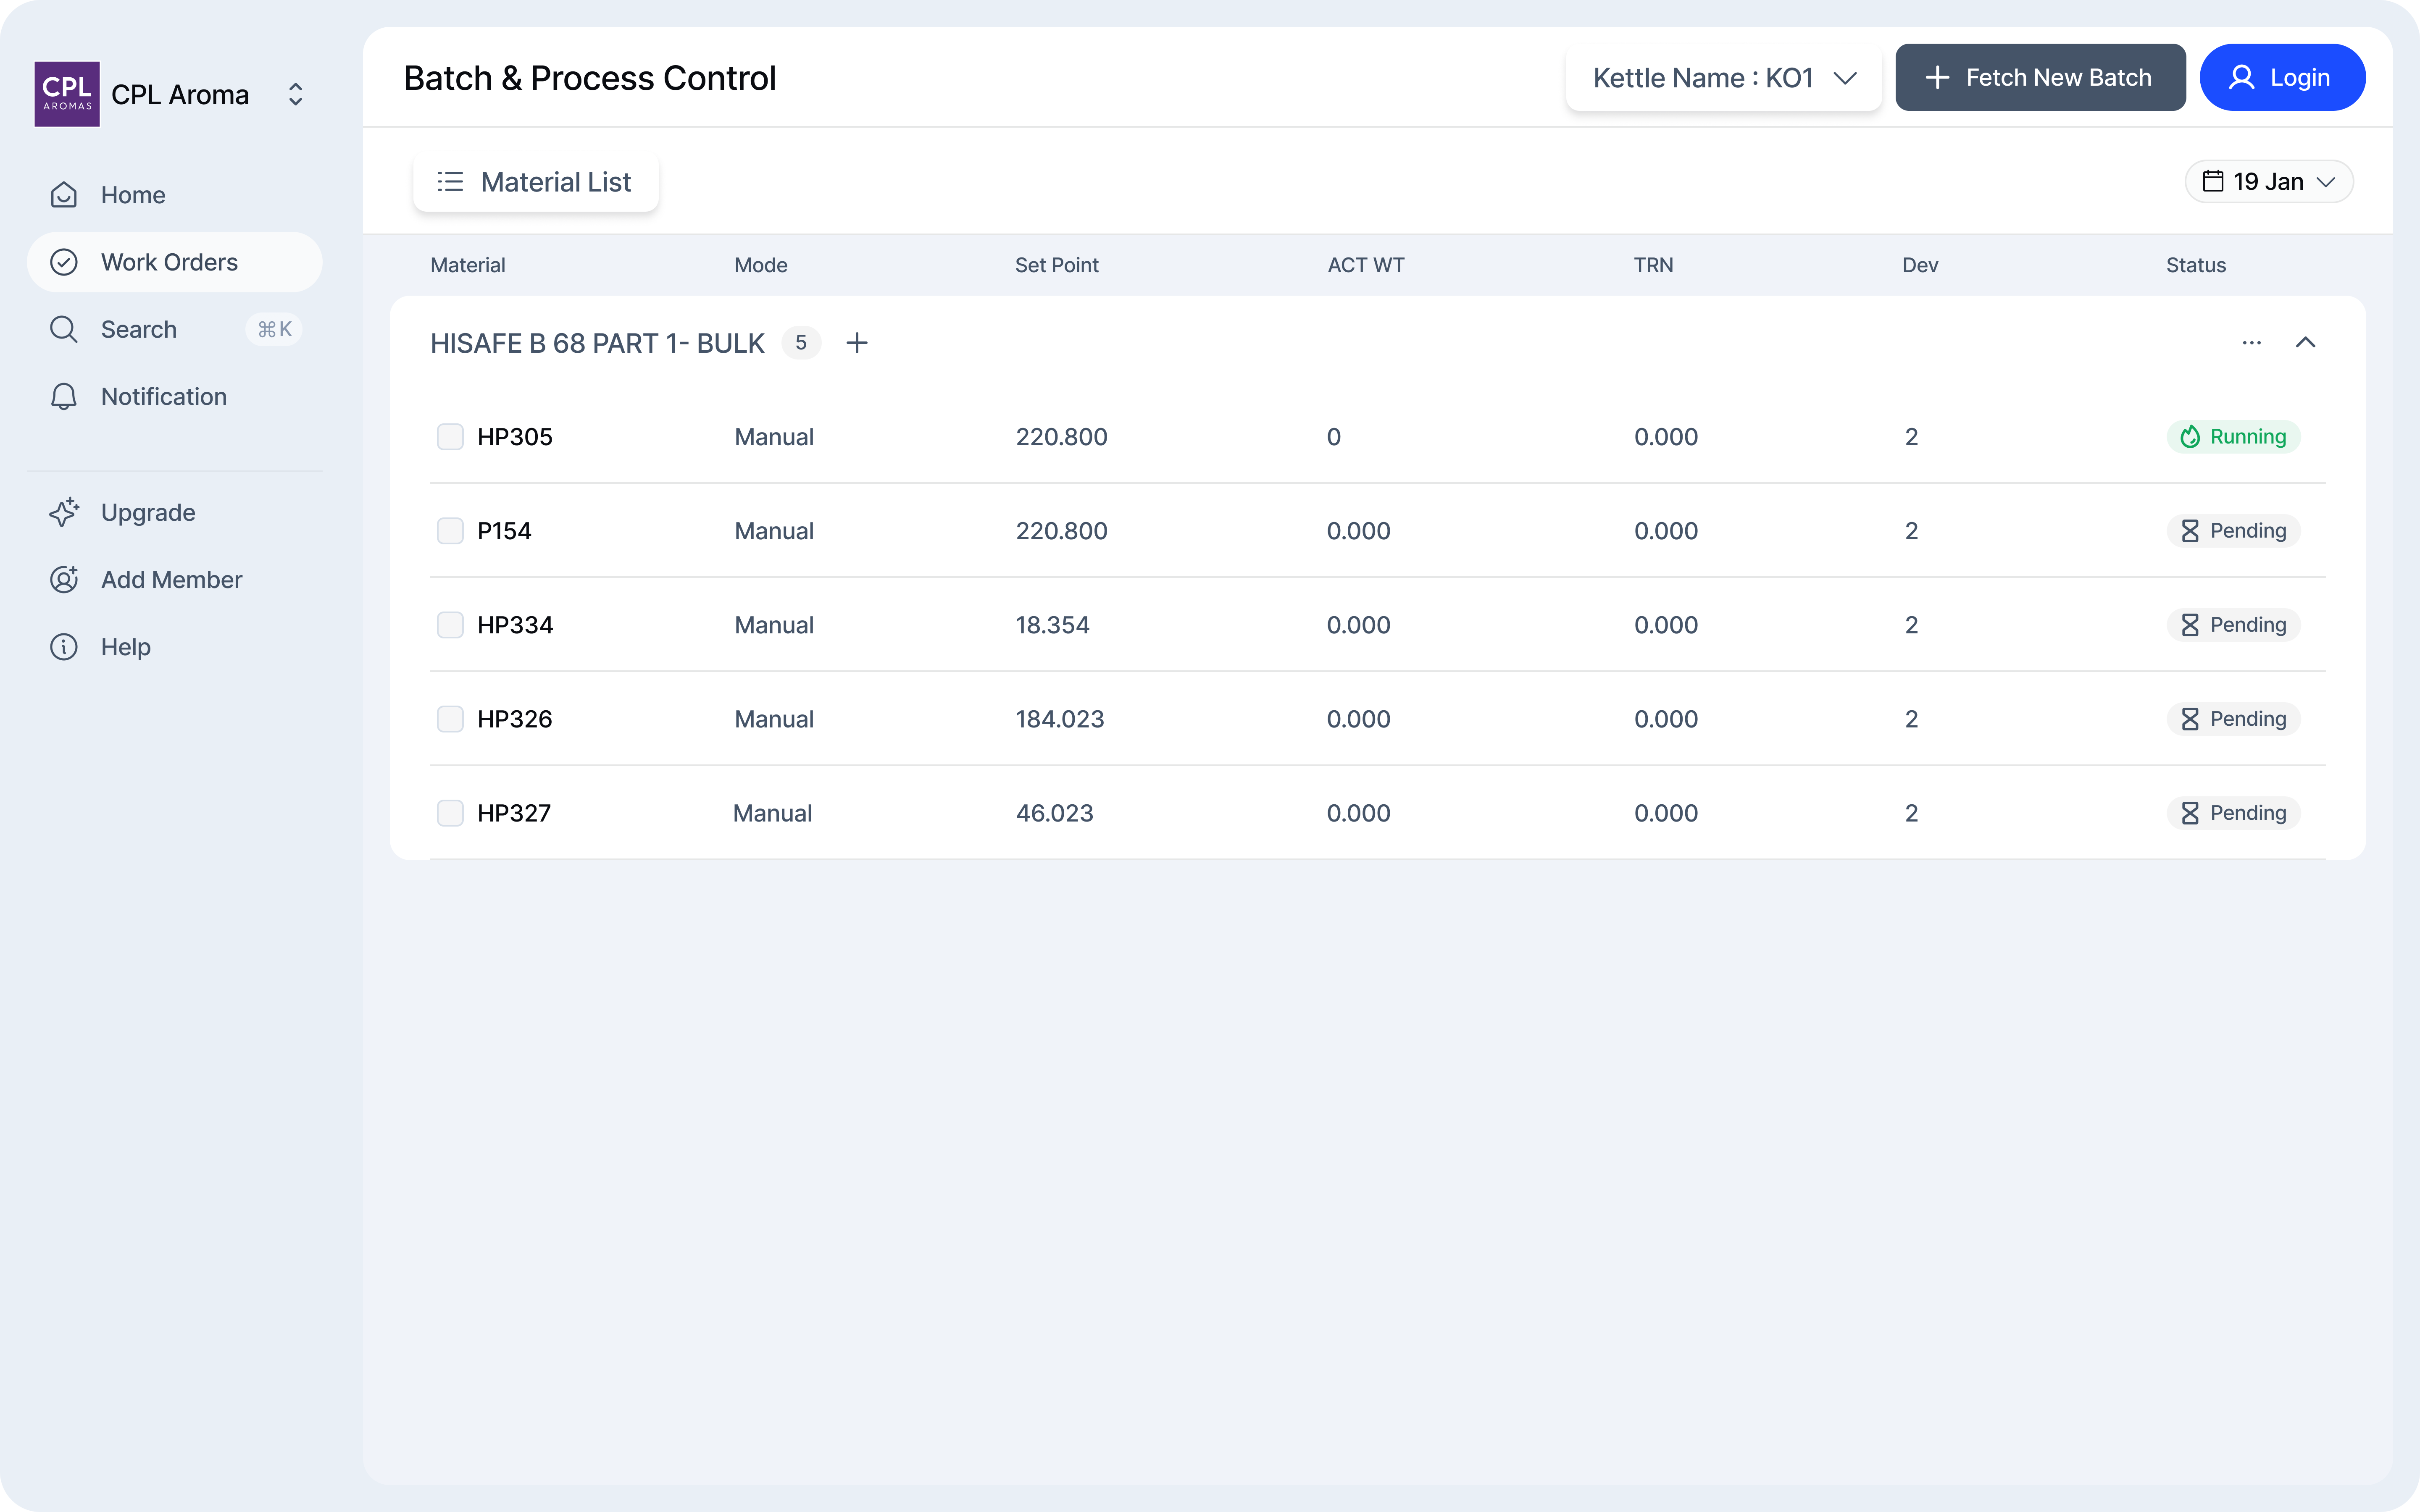The height and width of the screenshot is (1512, 2420).
Task: Click the CPL Aromas logo
Action: click(67, 94)
